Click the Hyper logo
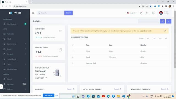The height and width of the screenshot is (99, 176). pos(15,13)
